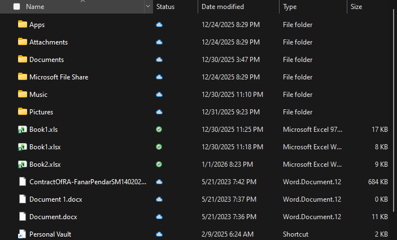Click the Status column header
This screenshot has width=397, height=240.
pyautogui.click(x=165, y=7)
